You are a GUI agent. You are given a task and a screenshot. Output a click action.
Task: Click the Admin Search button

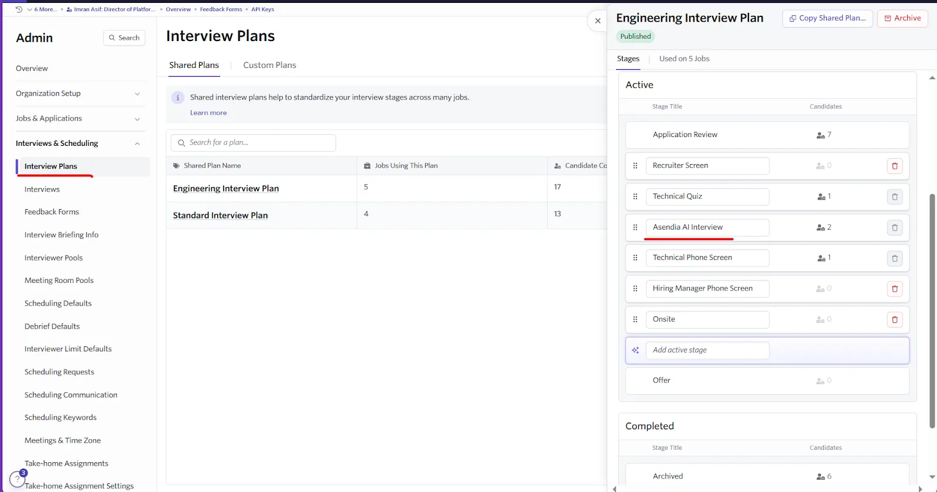tap(124, 38)
